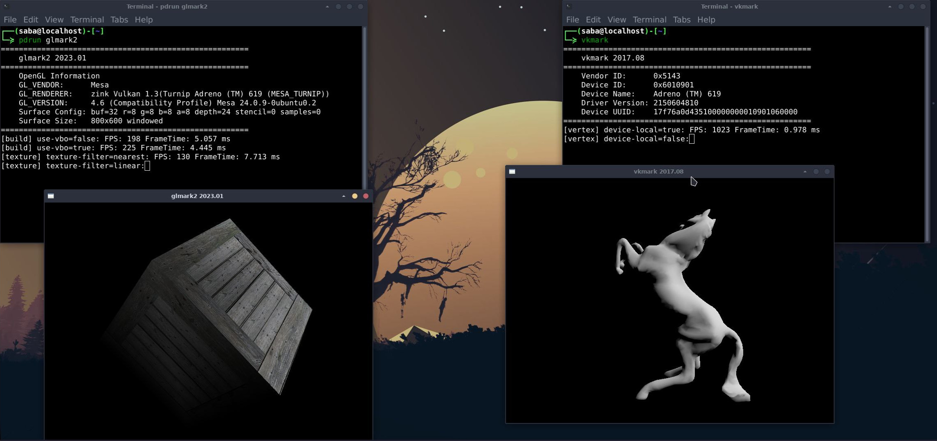Open Help menu in vkmark terminal
The width and height of the screenshot is (937, 441).
tap(706, 20)
